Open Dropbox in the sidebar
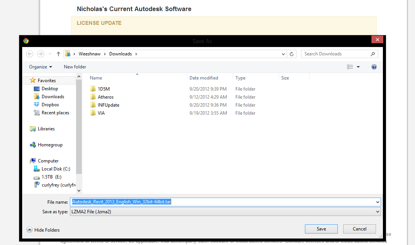The width and height of the screenshot is (415, 245). point(50,105)
